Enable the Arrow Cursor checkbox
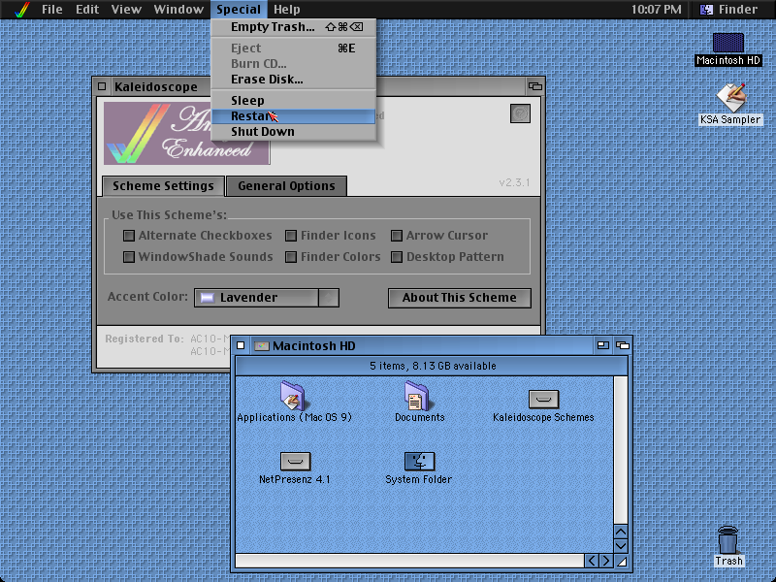This screenshot has width=776, height=582. pos(397,236)
